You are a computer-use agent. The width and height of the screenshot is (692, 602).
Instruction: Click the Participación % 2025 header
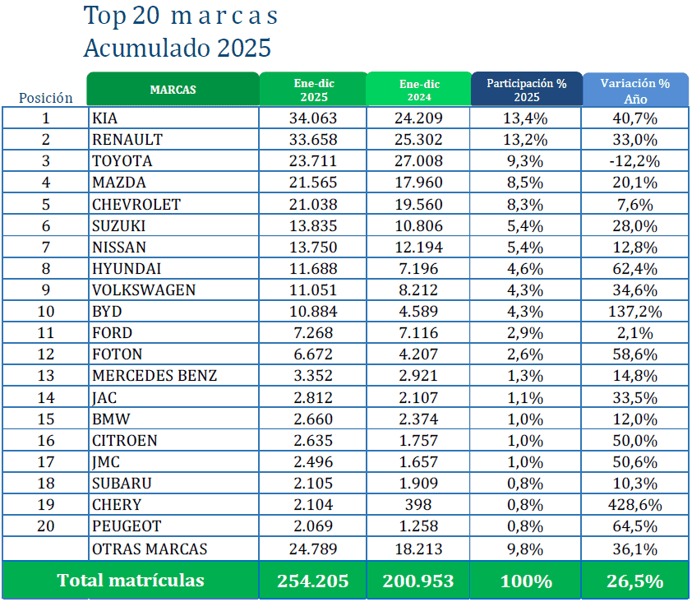coord(526,89)
